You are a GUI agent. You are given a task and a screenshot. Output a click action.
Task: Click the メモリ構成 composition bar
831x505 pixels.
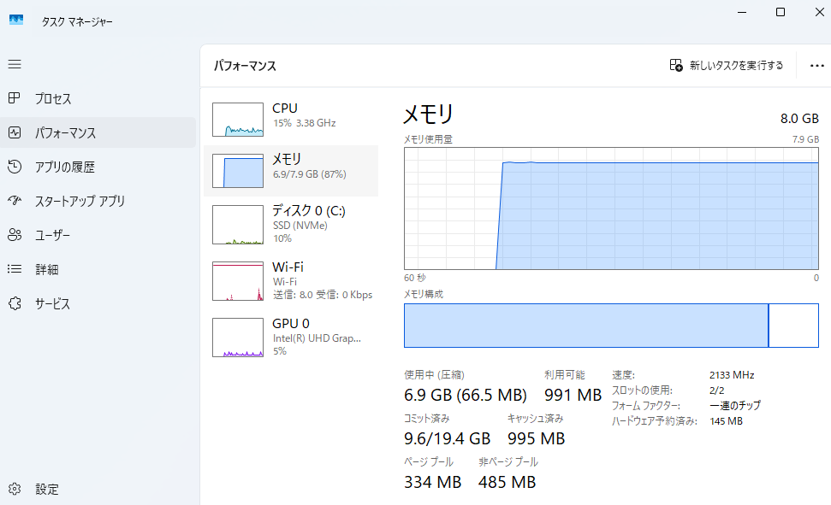pyautogui.click(x=611, y=325)
